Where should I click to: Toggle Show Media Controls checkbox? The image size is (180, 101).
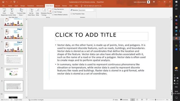[x=53, y=15]
